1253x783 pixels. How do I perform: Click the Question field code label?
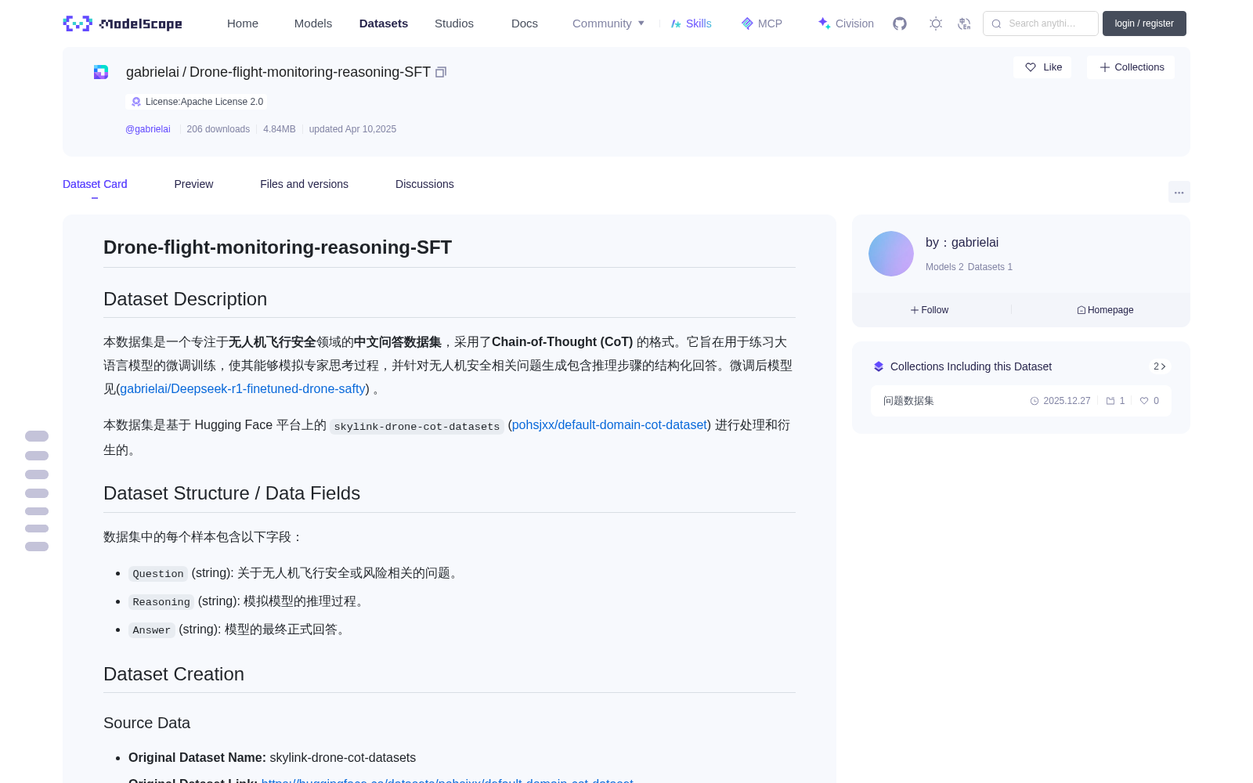[x=158, y=574]
